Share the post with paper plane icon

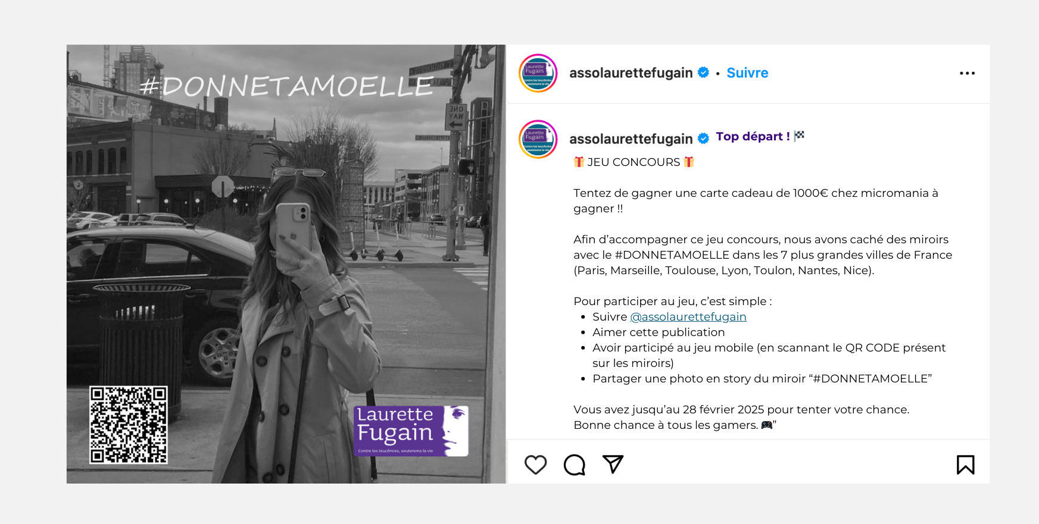coord(613,464)
